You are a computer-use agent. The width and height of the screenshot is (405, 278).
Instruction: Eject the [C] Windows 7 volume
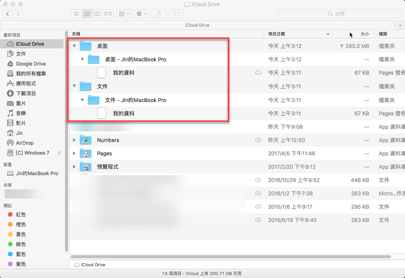(59, 153)
